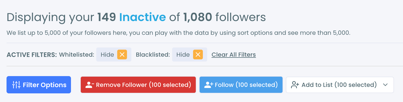
Task: Click the person-minus icon on Remove Follower
Action: pyautogui.click(x=89, y=85)
